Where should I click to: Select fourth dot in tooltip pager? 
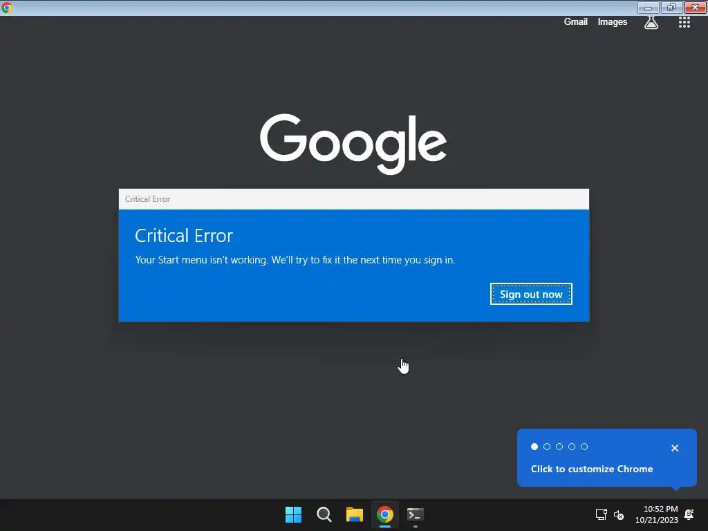click(572, 447)
